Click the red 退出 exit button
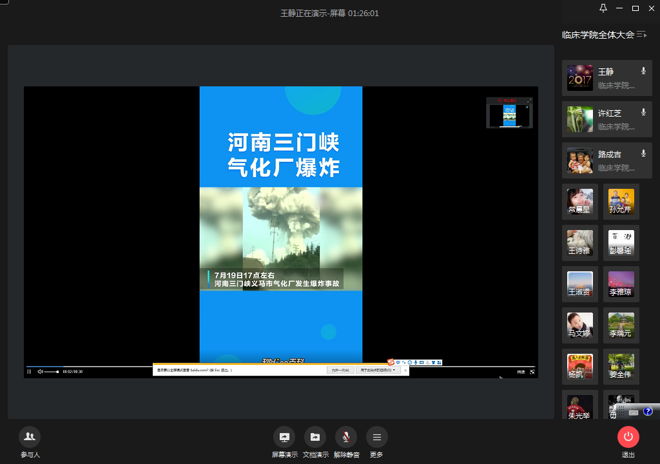Viewport: 660px width, 464px height. coord(628,437)
